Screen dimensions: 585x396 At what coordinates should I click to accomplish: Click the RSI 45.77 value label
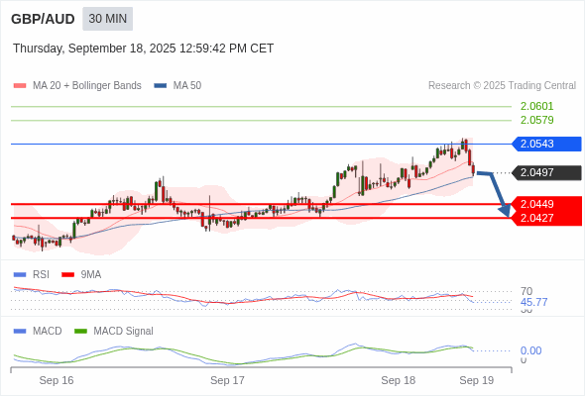coord(533,302)
